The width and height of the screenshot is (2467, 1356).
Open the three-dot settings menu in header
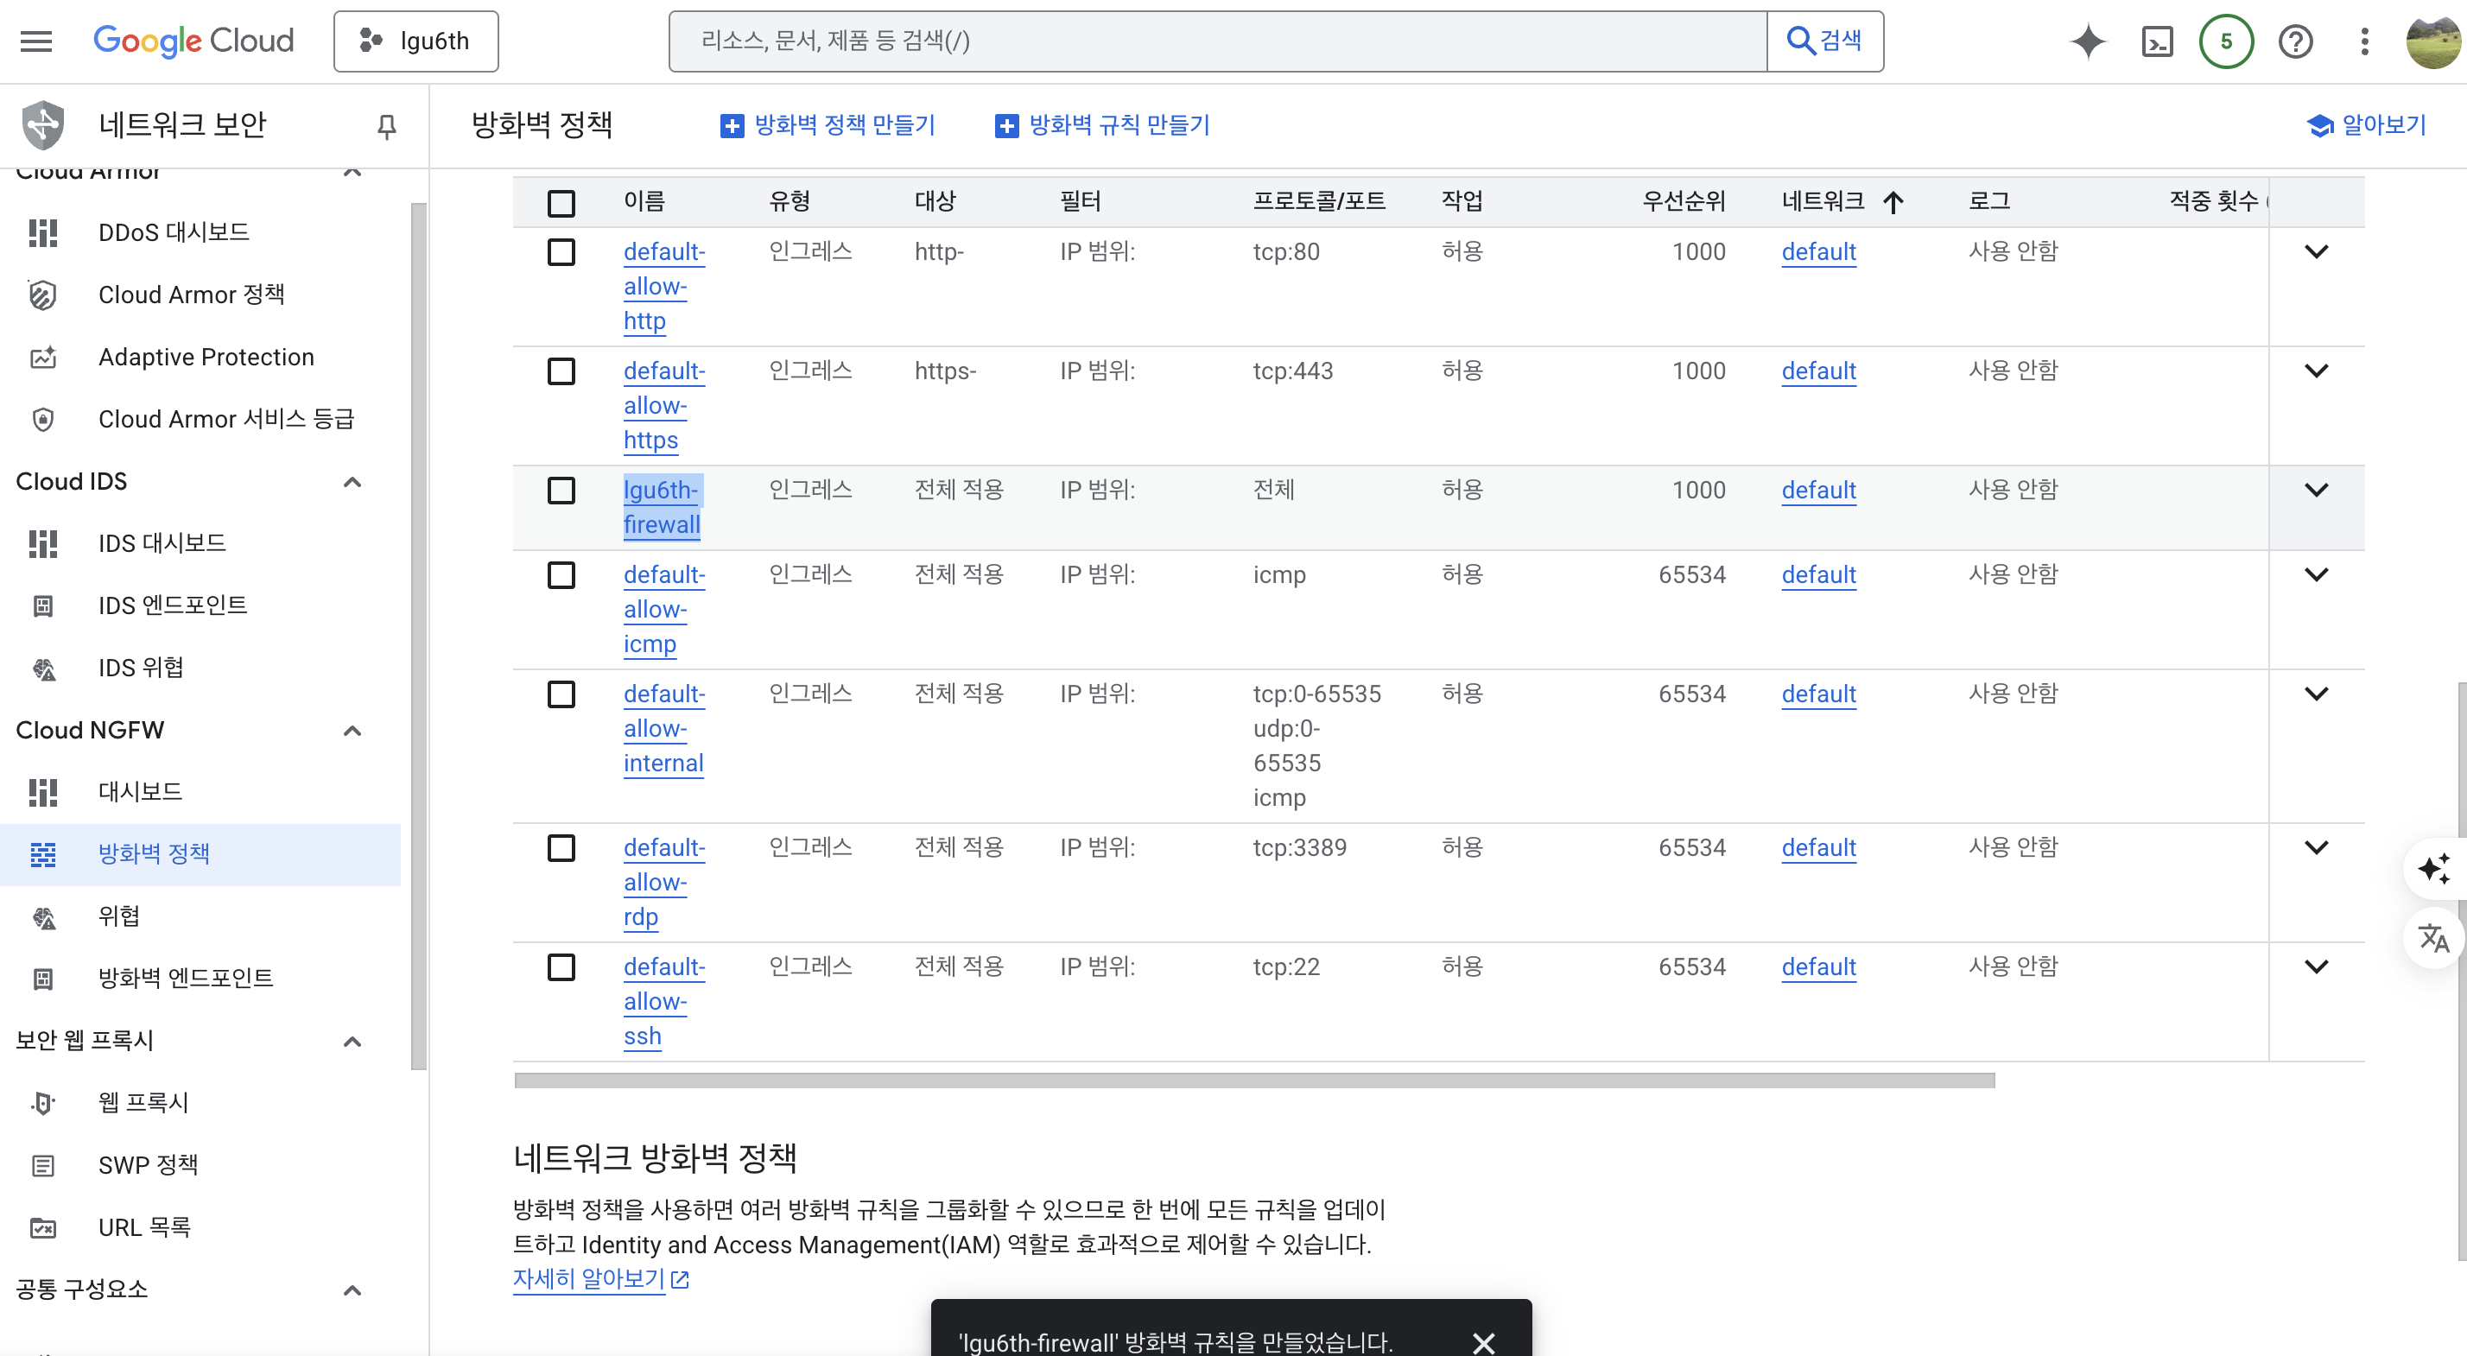pos(2364,41)
